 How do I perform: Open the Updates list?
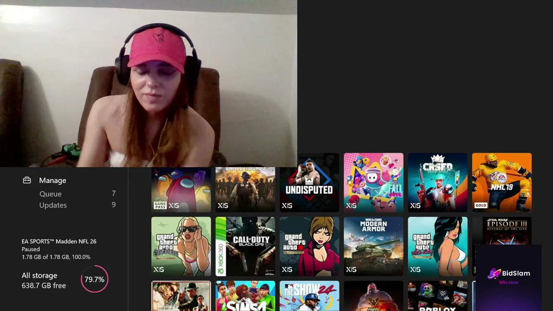click(x=53, y=205)
